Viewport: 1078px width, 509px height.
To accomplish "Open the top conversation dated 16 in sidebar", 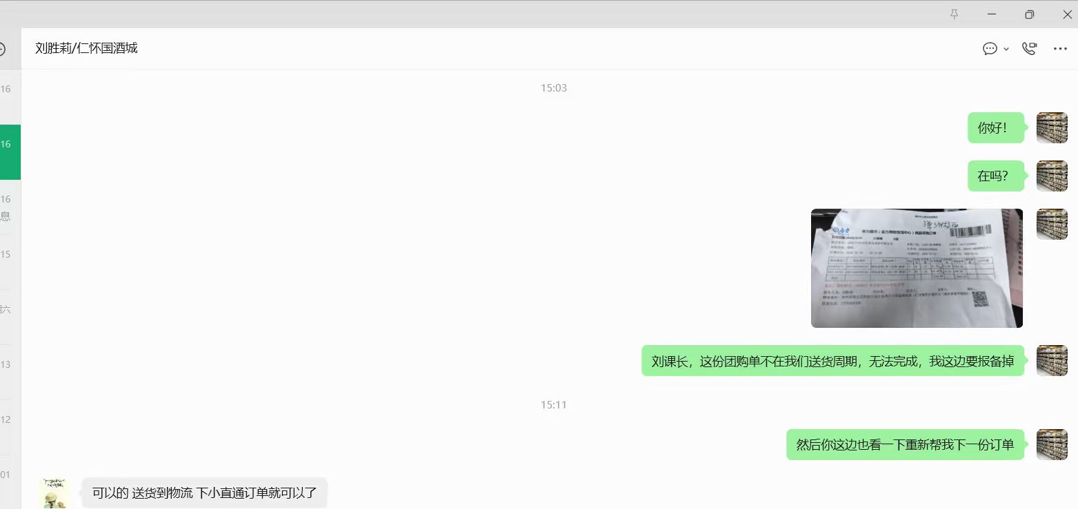I will pyautogui.click(x=10, y=97).
